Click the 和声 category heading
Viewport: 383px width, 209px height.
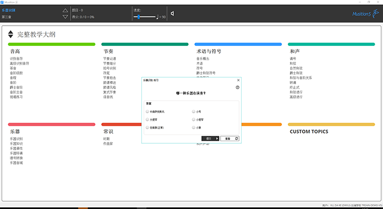coord(295,51)
